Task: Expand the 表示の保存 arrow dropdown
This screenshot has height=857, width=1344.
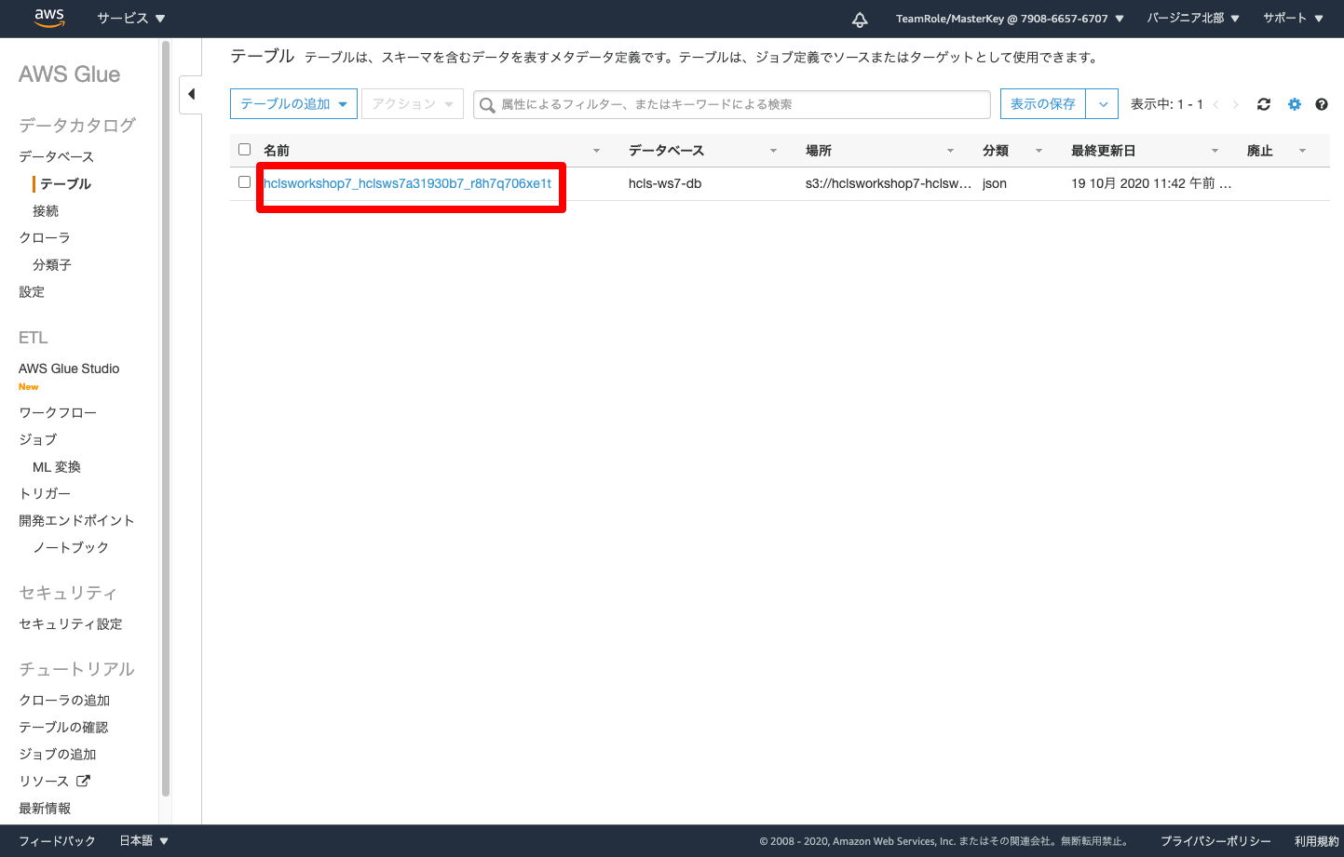Action: tap(1103, 104)
